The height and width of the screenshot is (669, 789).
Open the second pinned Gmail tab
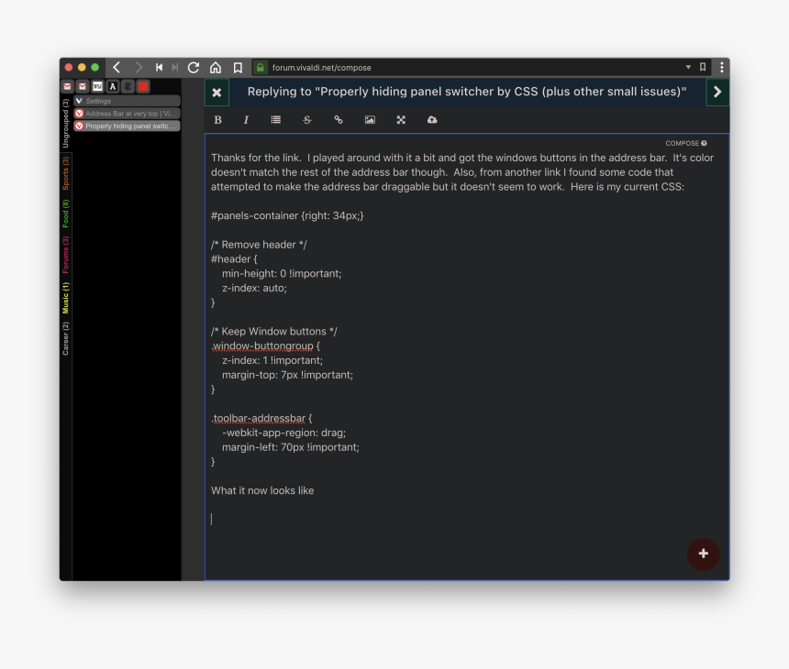click(x=83, y=86)
